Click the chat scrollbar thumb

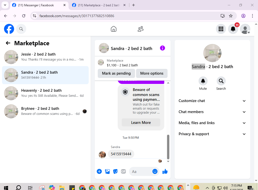coord(168,147)
